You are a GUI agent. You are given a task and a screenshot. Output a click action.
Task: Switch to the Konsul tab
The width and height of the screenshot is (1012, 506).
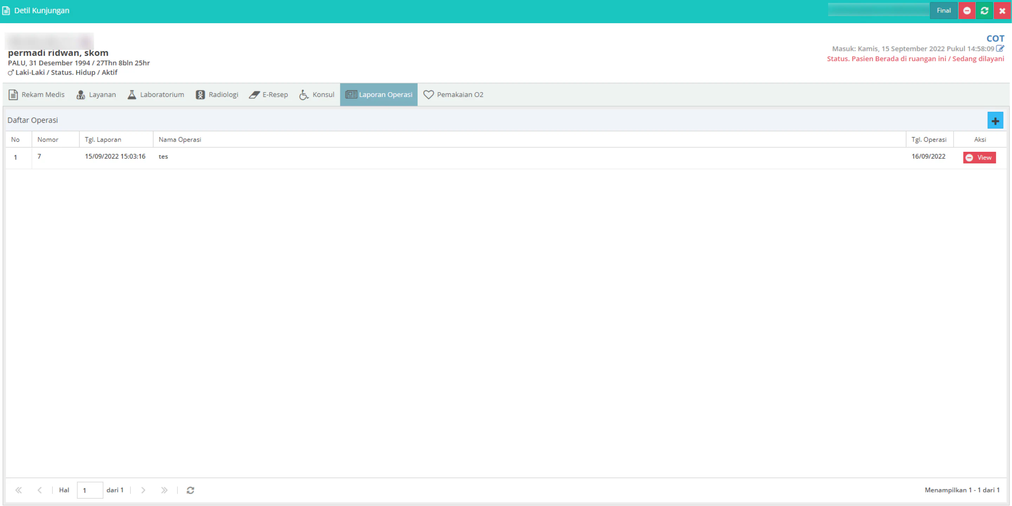[317, 95]
